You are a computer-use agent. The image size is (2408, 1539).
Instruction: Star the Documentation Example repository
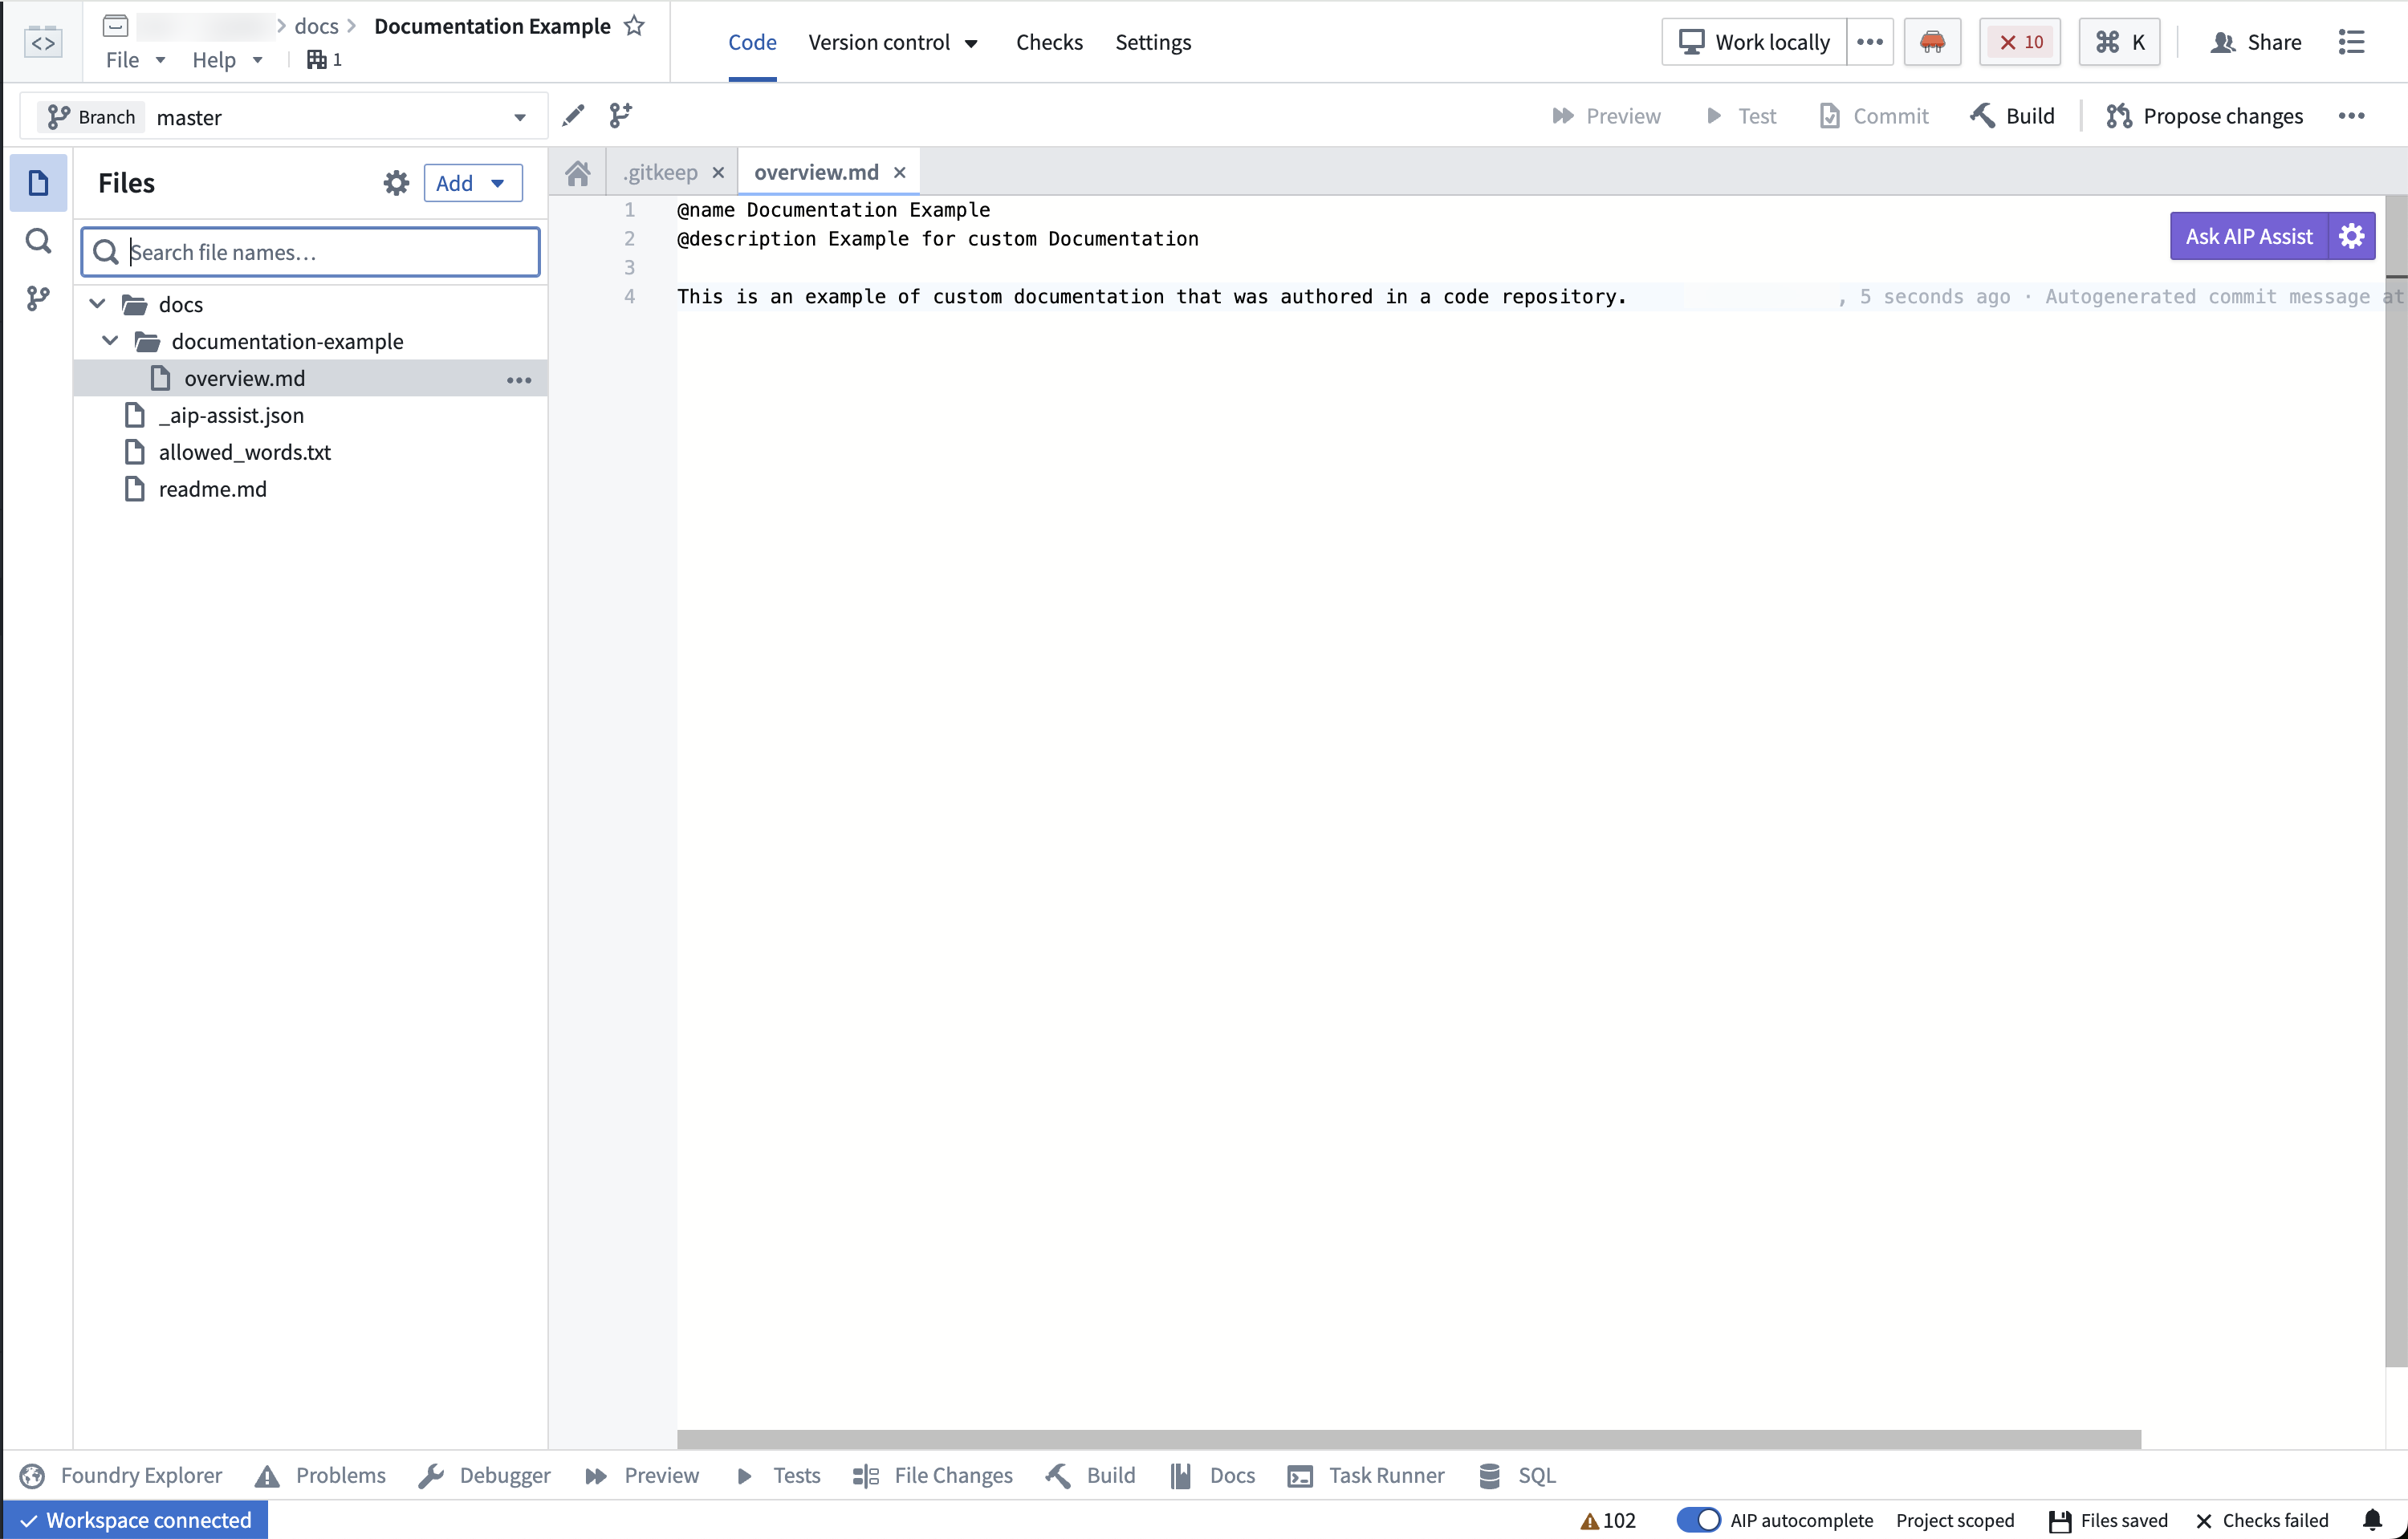(x=634, y=26)
